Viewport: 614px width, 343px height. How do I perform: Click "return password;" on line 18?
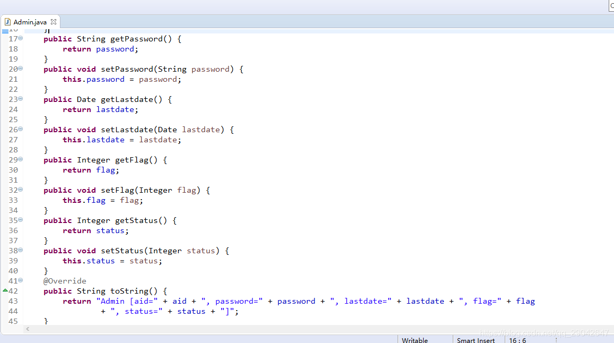[x=101, y=49]
